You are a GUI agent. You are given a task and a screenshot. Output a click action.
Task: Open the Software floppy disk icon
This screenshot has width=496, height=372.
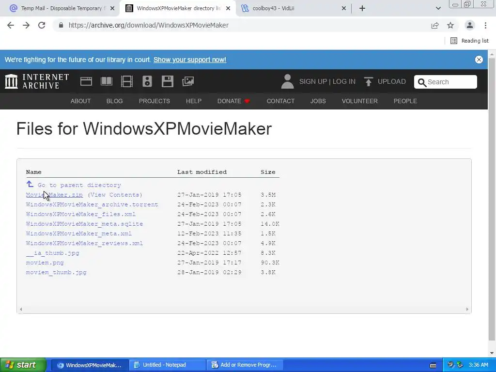[x=167, y=81]
